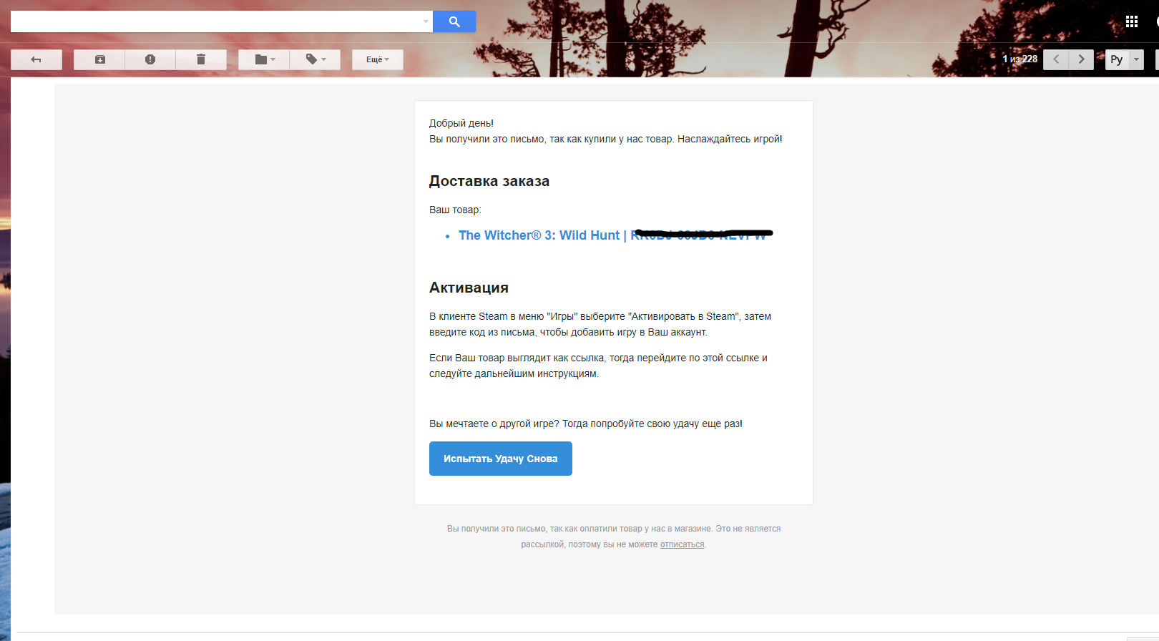The width and height of the screenshot is (1159, 641).
Task: Expand input language selection arrow
Action: (1136, 59)
